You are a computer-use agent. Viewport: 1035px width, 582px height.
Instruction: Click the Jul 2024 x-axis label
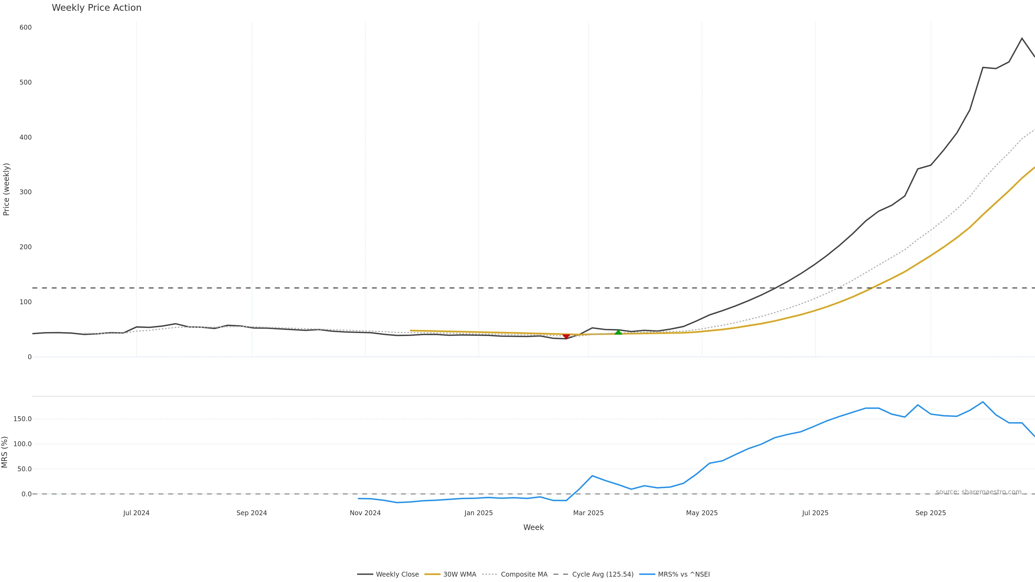(136, 513)
